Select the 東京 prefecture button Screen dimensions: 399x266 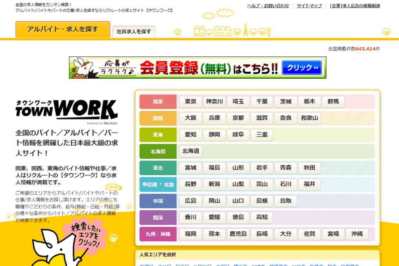[191, 102]
